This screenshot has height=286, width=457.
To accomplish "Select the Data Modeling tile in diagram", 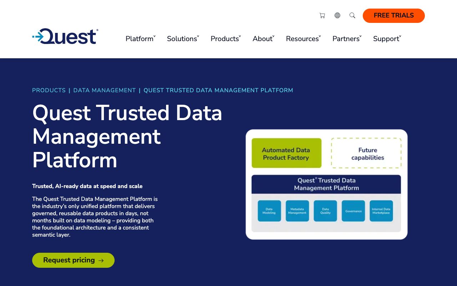I will 269,211.
